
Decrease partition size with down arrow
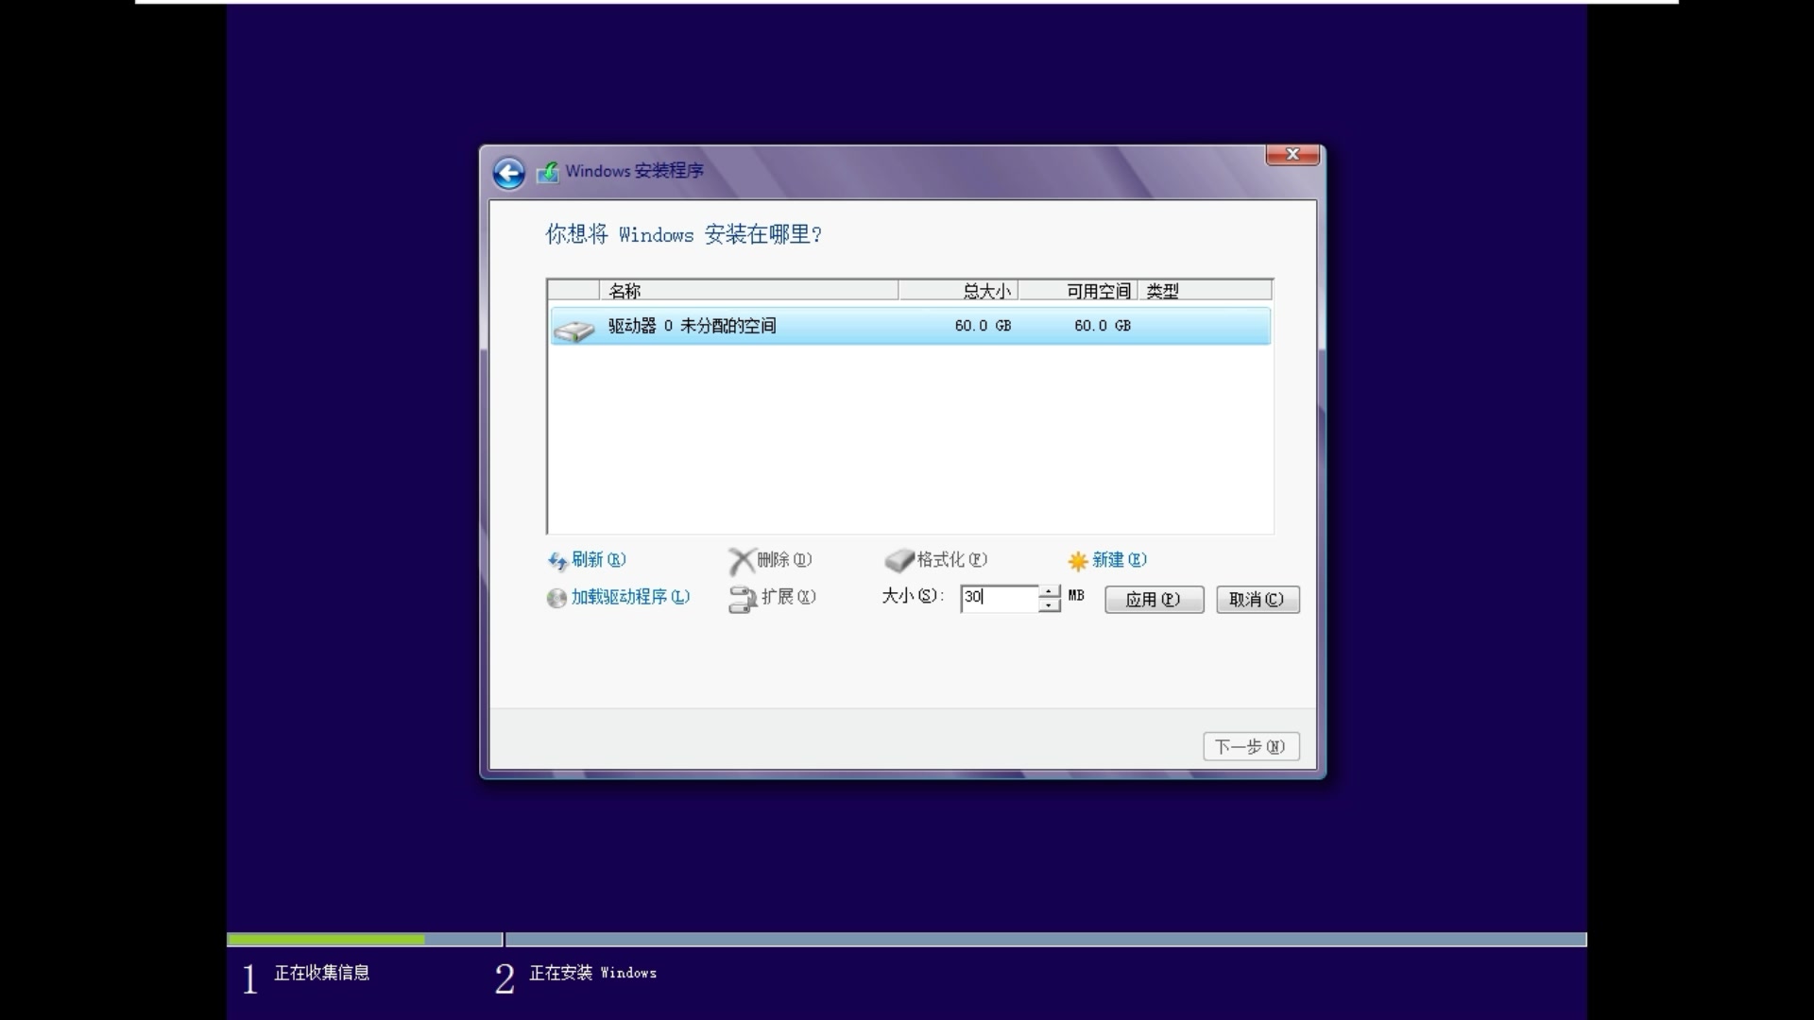[1049, 605]
